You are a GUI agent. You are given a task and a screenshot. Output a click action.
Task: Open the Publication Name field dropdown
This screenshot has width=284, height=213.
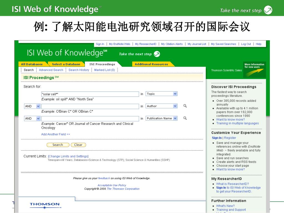tap(175, 118)
